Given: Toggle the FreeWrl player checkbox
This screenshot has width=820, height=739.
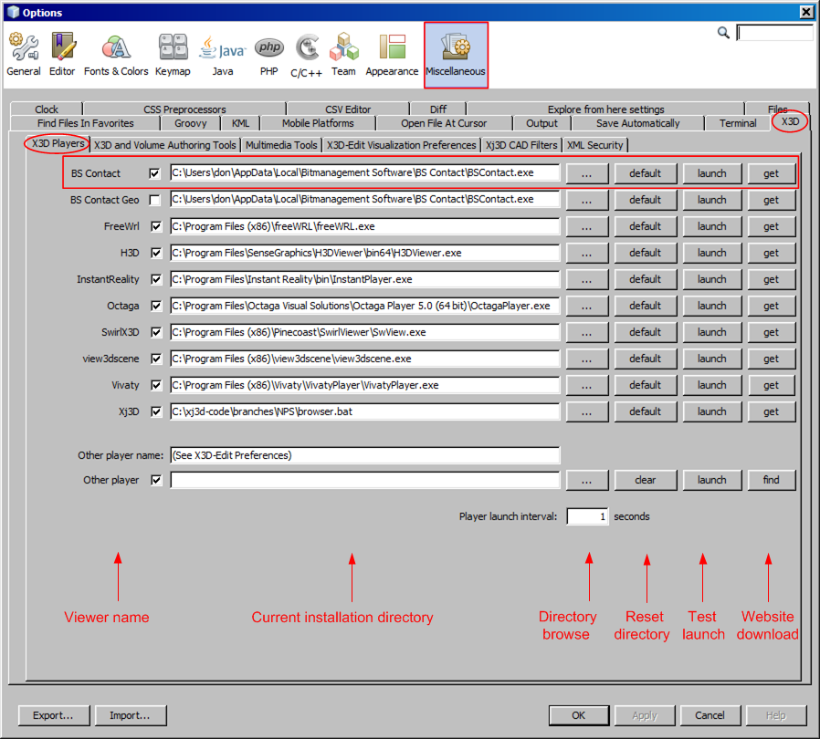Looking at the screenshot, I should pyautogui.click(x=156, y=226).
